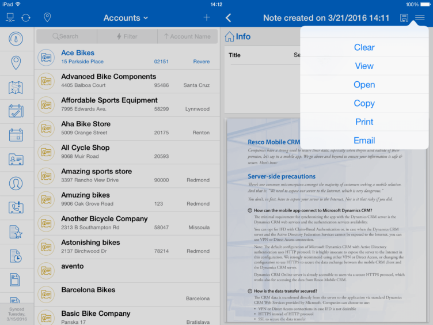
Task: Tap the sync refresh icon
Action: tap(26, 18)
